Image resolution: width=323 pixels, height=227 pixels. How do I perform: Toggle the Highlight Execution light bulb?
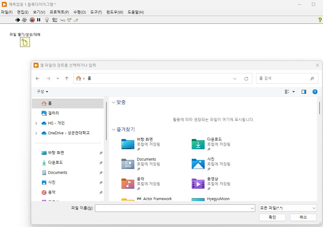click(47, 20)
